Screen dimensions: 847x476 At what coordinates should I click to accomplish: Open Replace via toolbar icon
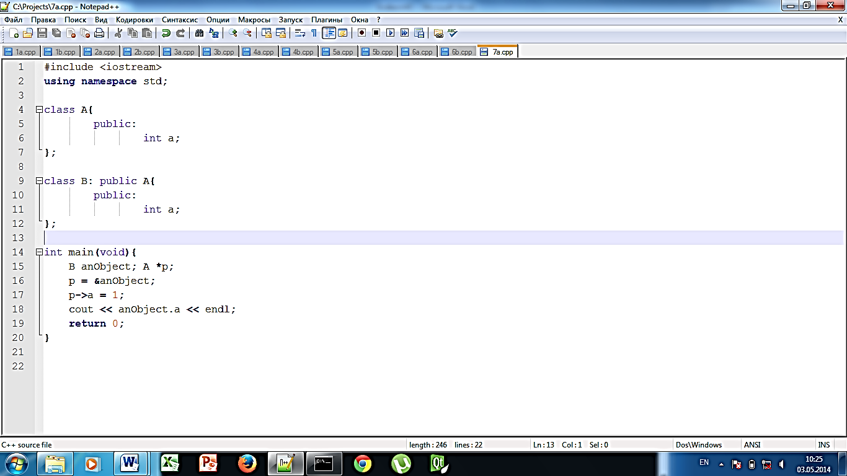(x=214, y=33)
